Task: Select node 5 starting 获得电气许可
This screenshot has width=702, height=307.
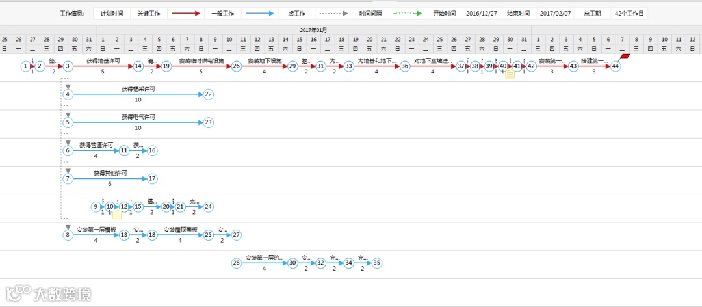Action: (68, 122)
